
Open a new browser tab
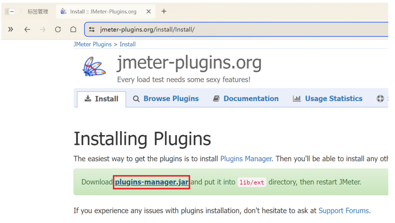pyautogui.click(x=164, y=11)
